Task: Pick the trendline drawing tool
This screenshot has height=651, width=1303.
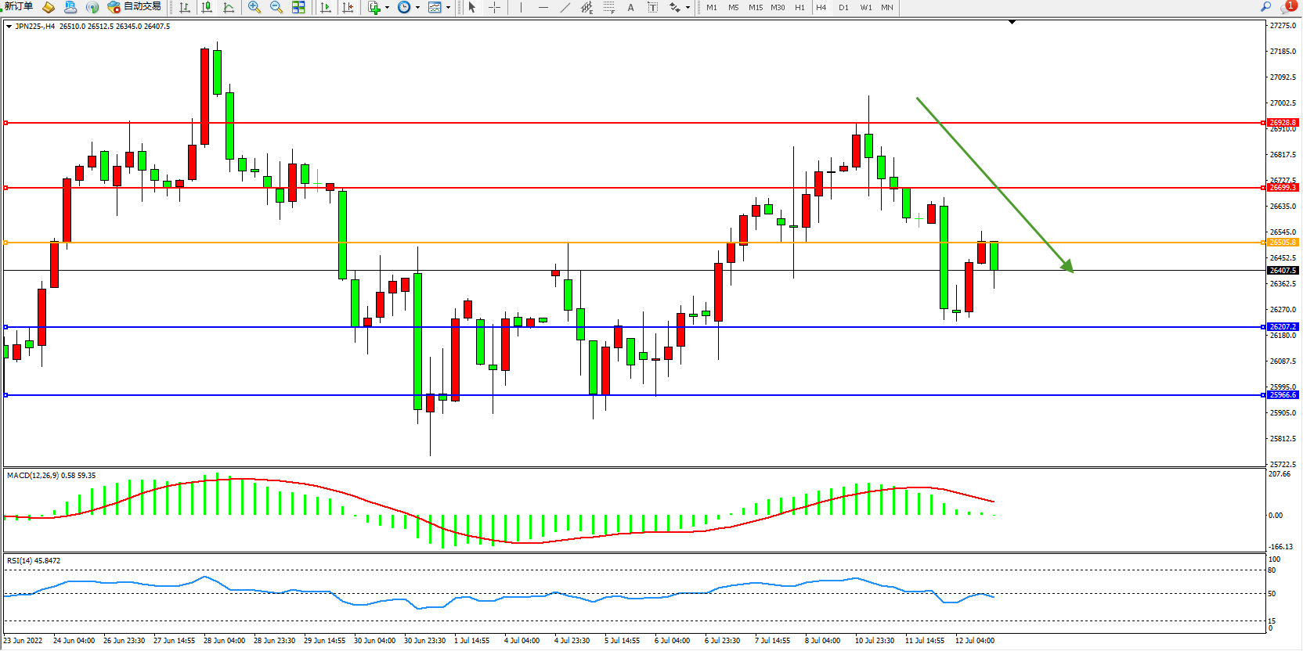Action: tap(565, 7)
